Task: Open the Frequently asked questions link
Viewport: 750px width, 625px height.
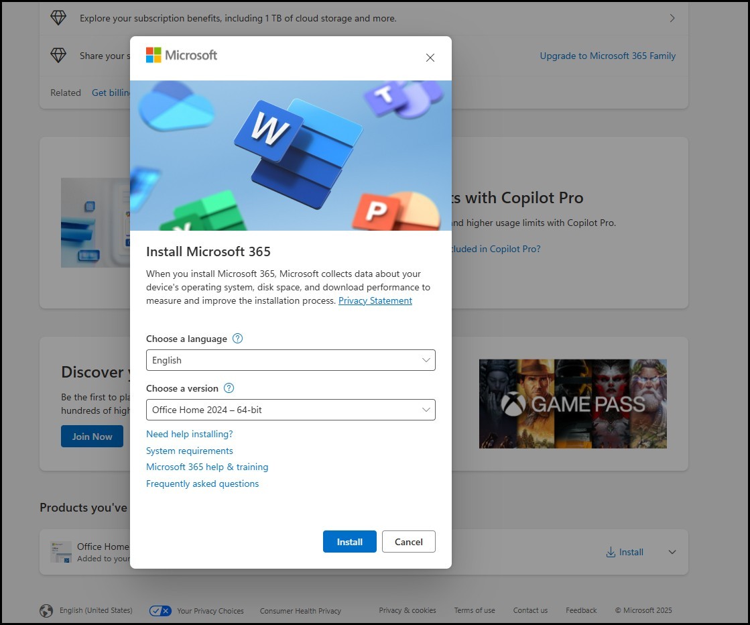Action: point(202,484)
